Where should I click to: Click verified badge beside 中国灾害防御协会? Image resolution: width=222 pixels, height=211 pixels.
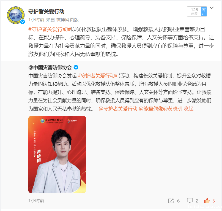[76, 67]
